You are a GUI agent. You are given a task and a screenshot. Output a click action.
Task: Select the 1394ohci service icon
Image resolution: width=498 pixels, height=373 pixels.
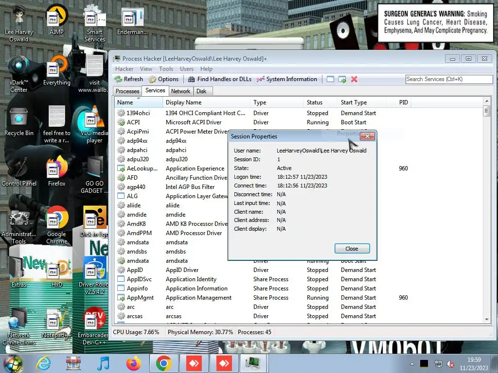(121, 113)
